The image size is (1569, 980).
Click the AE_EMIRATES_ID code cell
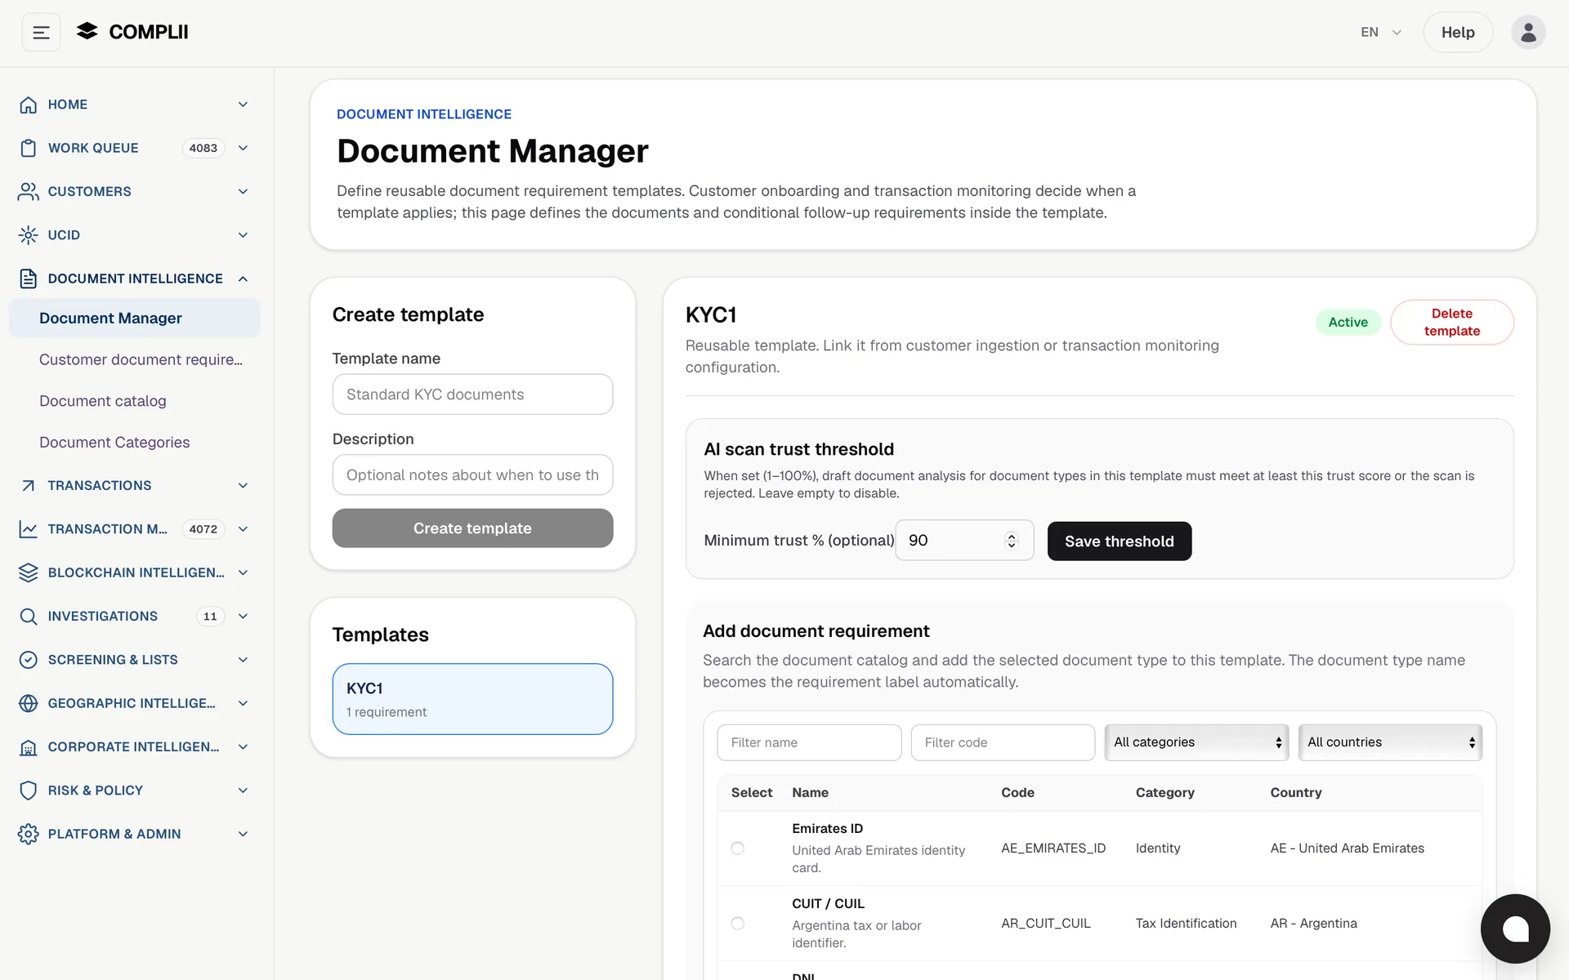tap(1053, 849)
